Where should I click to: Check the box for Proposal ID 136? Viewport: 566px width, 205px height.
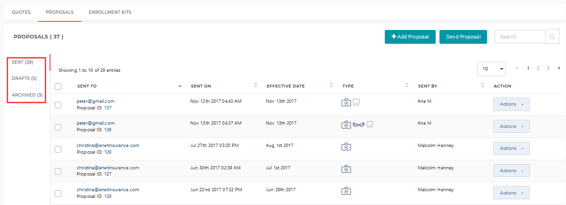pyautogui.click(x=58, y=127)
